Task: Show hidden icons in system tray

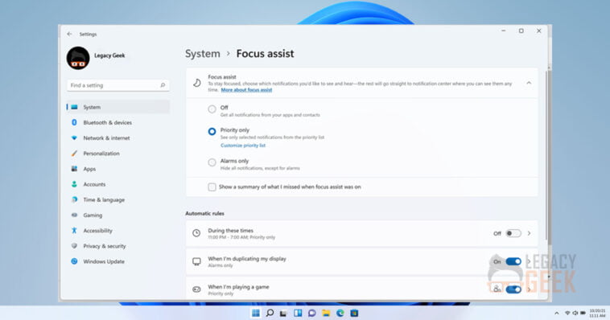Action: [x=557, y=313]
